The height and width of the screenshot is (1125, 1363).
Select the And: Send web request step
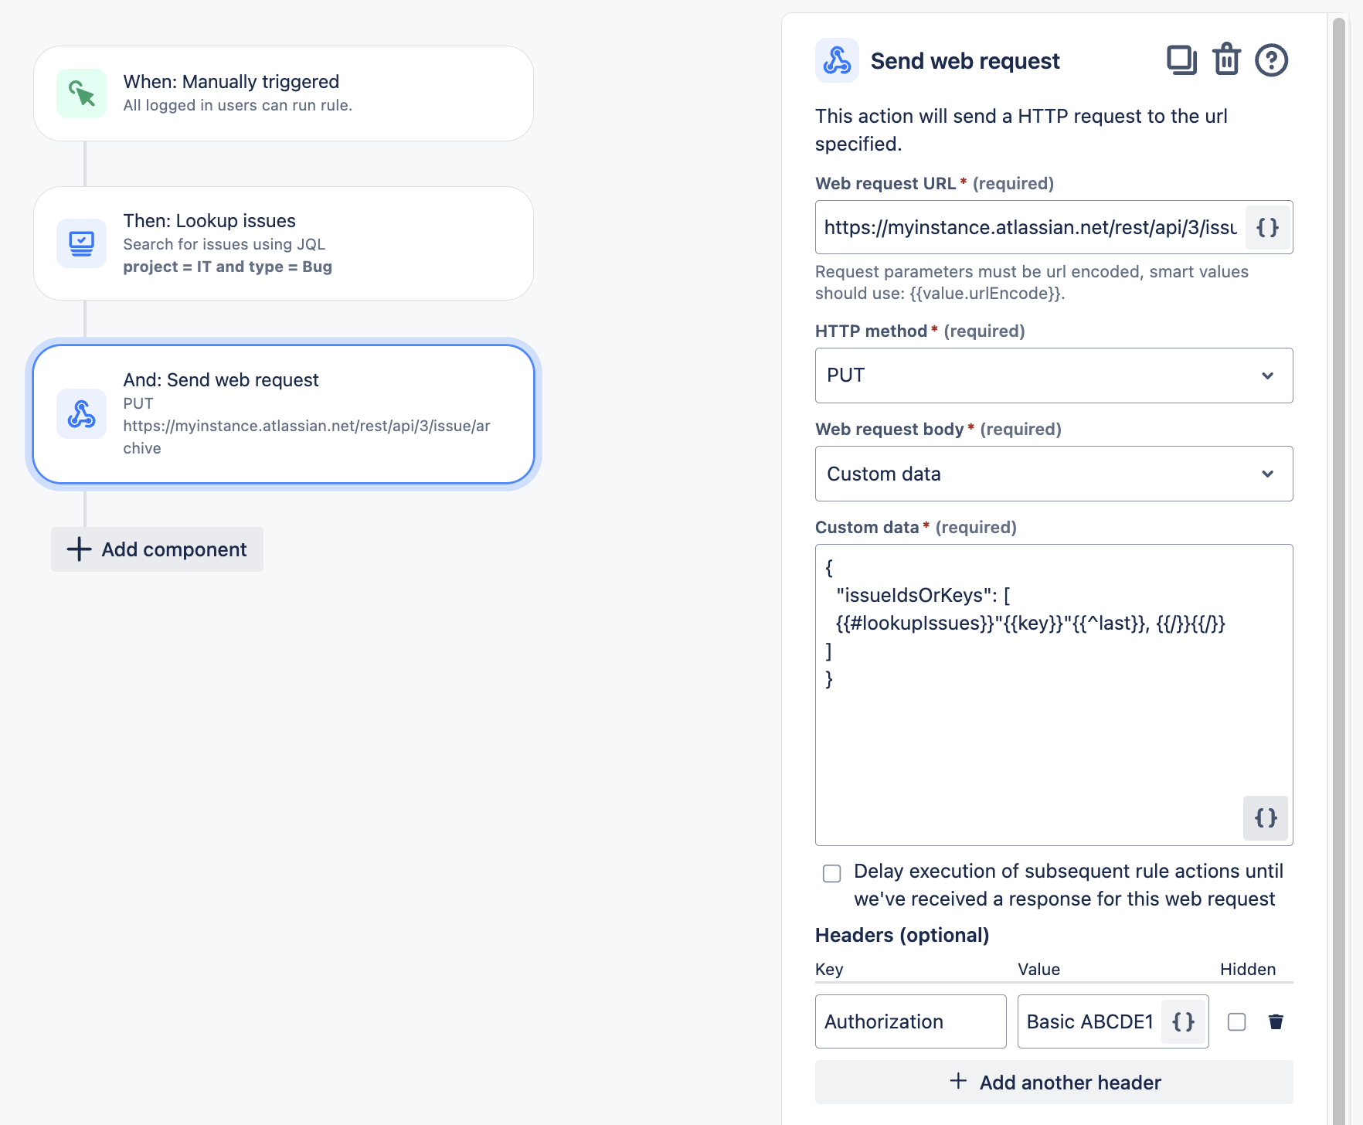coord(284,414)
